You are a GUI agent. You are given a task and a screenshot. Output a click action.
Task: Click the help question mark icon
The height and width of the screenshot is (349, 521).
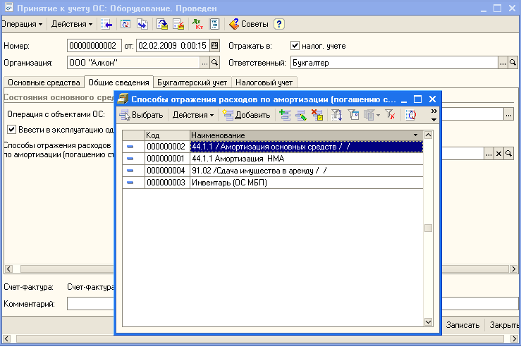click(279, 24)
